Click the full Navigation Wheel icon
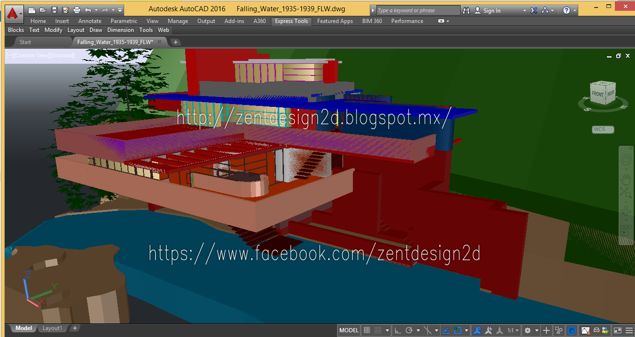This screenshot has width=635, height=337. 626,159
